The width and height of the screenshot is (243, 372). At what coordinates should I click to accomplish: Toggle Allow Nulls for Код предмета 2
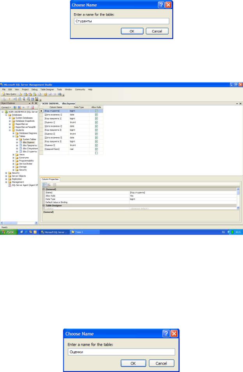[96, 130]
